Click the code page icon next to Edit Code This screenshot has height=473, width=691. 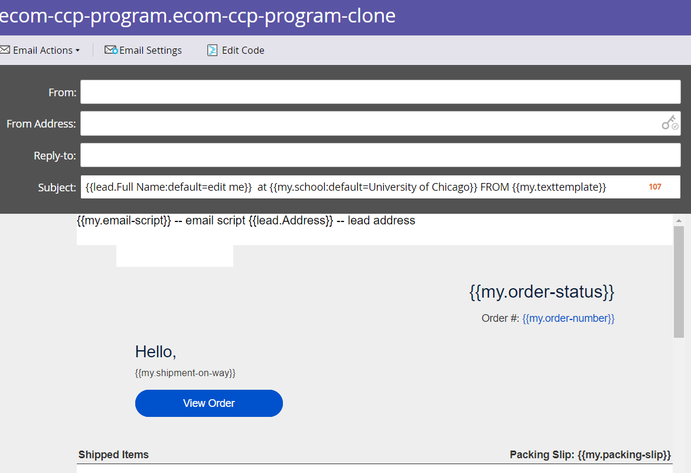[x=211, y=50]
